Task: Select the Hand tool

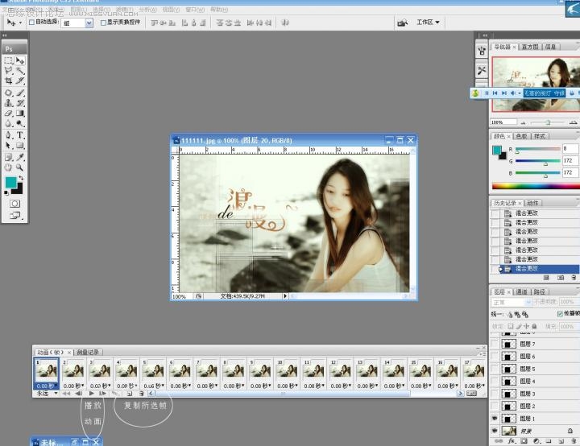Action: pos(9,167)
